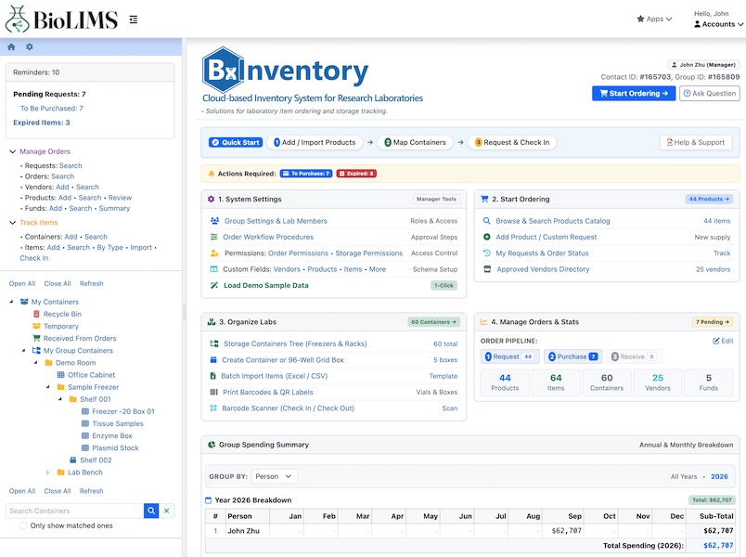The height and width of the screenshot is (557, 746).
Task: Show All Years spending
Action: [684, 476]
